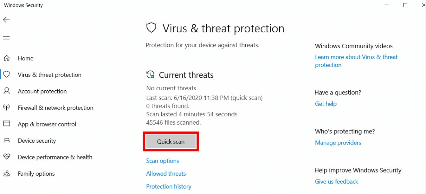The image size is (426, 194).
Task: Start a Quick scan
Action: (171, 142)
